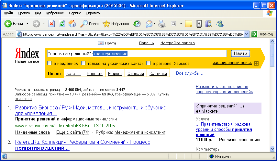Click the 'Еще с сайта (74)' link

pos(72,132)
